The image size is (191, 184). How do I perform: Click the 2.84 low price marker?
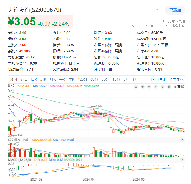point(19,135)
